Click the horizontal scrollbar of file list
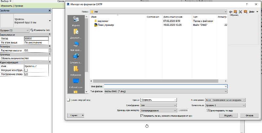Viewport: 262px width, 133px height. point(156,81)
